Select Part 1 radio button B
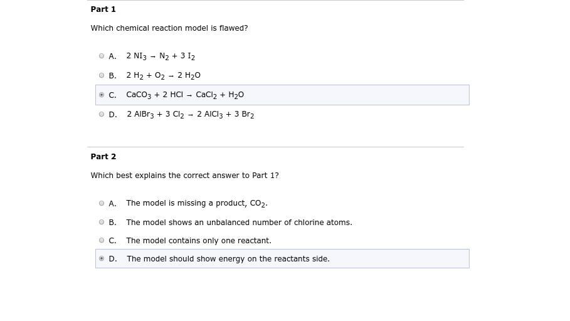Viewport: 570px width, 321px height. point(102,75)
